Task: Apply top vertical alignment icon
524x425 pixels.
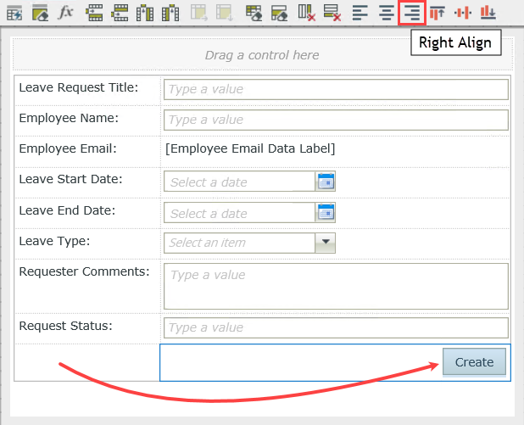Action: (438, 13)
